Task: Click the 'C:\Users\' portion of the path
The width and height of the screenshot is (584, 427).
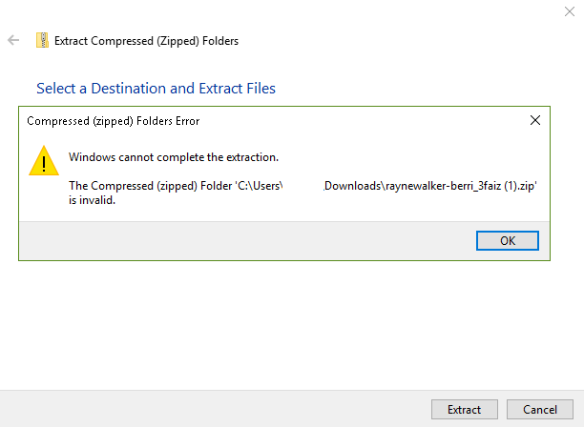Action: [260, 186]
